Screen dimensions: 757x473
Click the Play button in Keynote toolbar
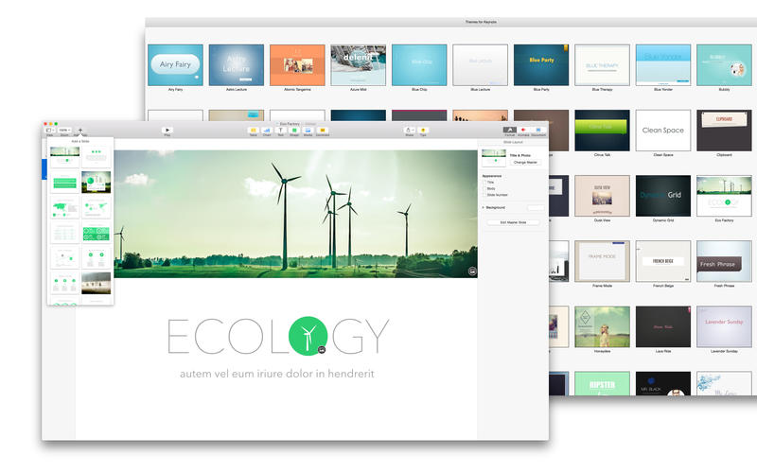pyautogui.click(x=167, y=130)
